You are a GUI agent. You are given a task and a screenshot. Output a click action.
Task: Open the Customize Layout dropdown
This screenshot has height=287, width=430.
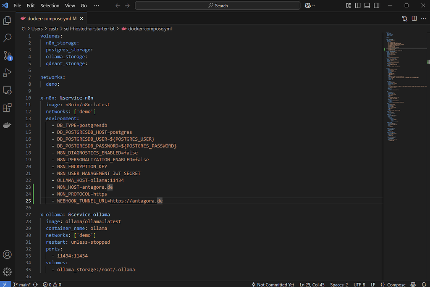coord(348,5)
